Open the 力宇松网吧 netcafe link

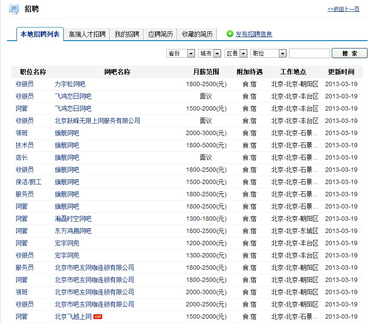(70, 84)
